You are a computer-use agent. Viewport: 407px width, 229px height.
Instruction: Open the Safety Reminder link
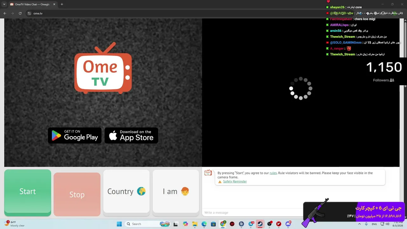(235, 182)
